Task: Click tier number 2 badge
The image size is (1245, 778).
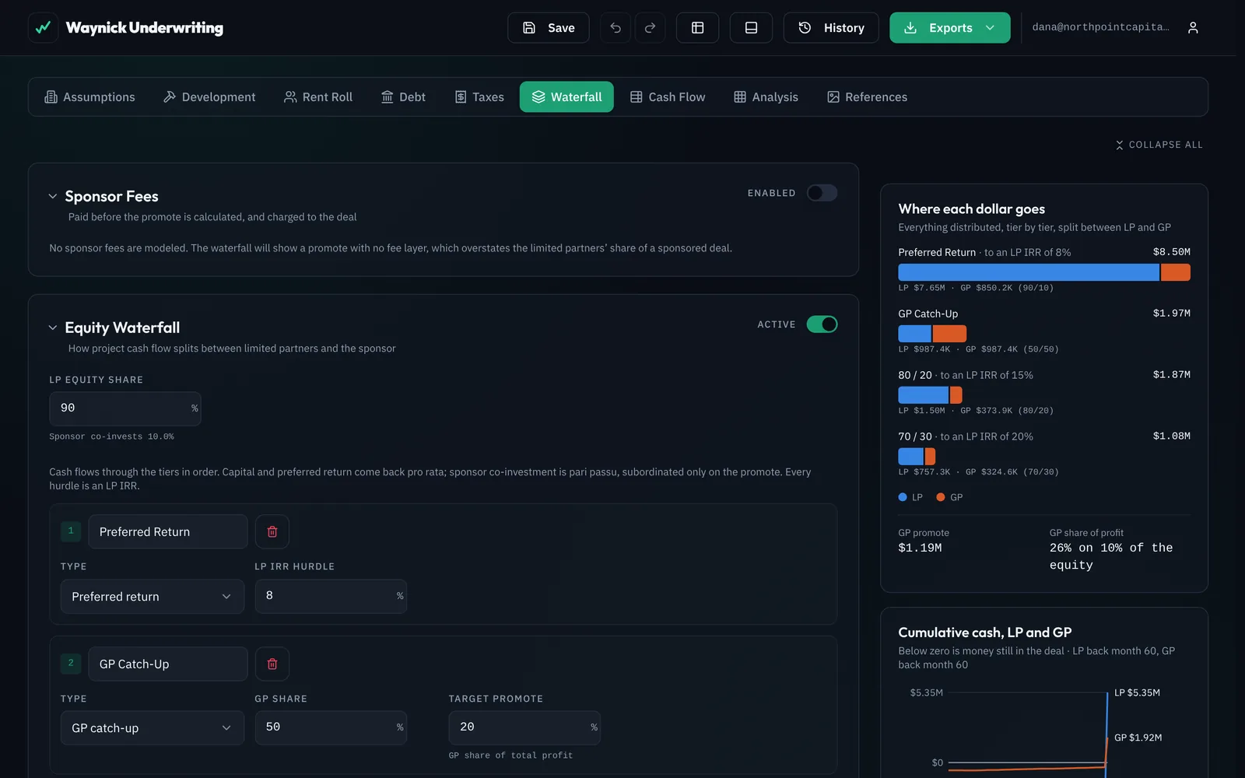Action: click(x=71, y=664)
